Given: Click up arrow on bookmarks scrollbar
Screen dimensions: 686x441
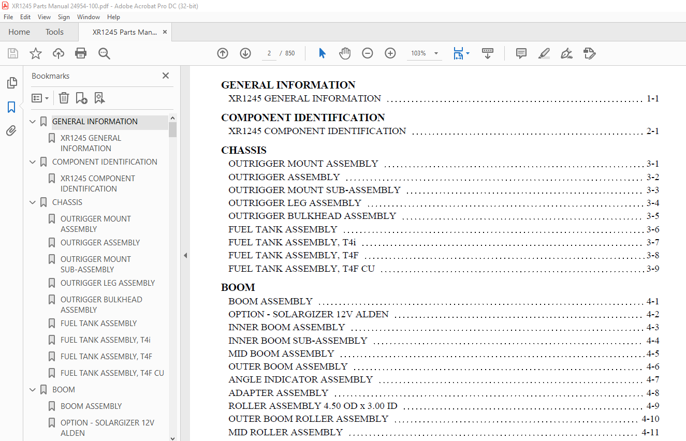Looking at the screenshot, I should pyautogui.click(x=173, y=117).
